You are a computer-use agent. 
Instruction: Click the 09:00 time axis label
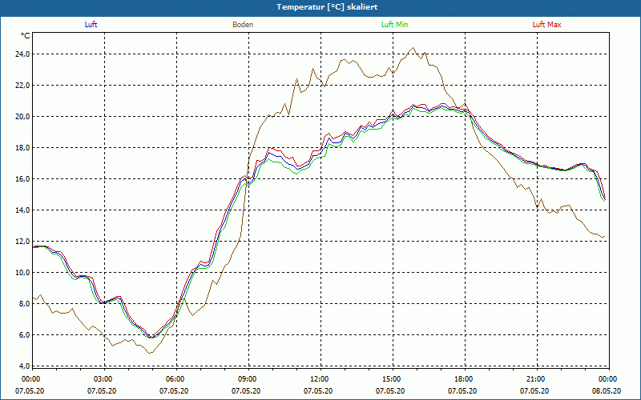pyautogui.click(x=248, y=379)
